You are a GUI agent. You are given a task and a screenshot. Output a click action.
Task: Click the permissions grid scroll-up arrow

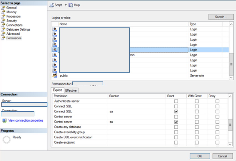(230, 96)
